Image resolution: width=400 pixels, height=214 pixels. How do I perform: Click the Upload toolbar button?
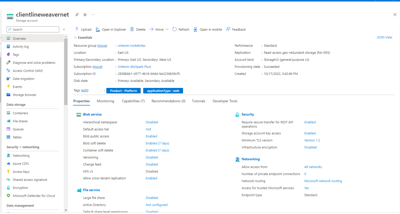click(83, 29)
